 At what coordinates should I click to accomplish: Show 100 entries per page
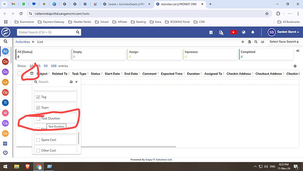[54, 66]
